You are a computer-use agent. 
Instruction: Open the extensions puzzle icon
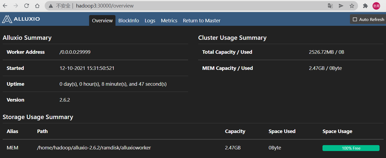tap(365, 6)
